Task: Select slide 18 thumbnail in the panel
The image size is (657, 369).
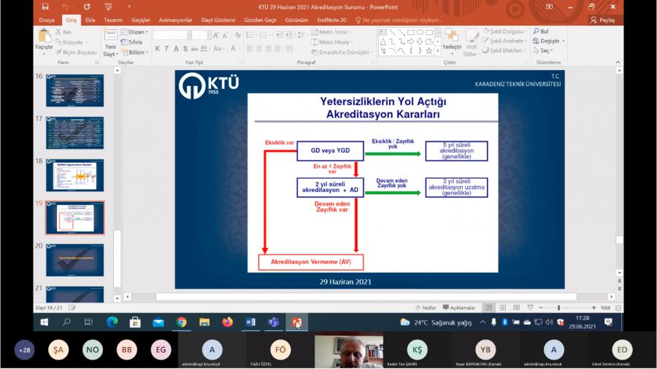Action: click(x=74, y=175)
